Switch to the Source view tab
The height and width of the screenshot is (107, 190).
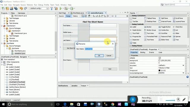click(x=61, y=16)
